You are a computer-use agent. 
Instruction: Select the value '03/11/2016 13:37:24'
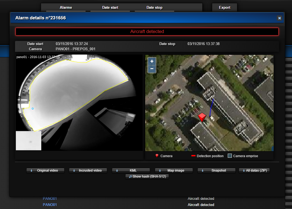(x=72, y=44)
